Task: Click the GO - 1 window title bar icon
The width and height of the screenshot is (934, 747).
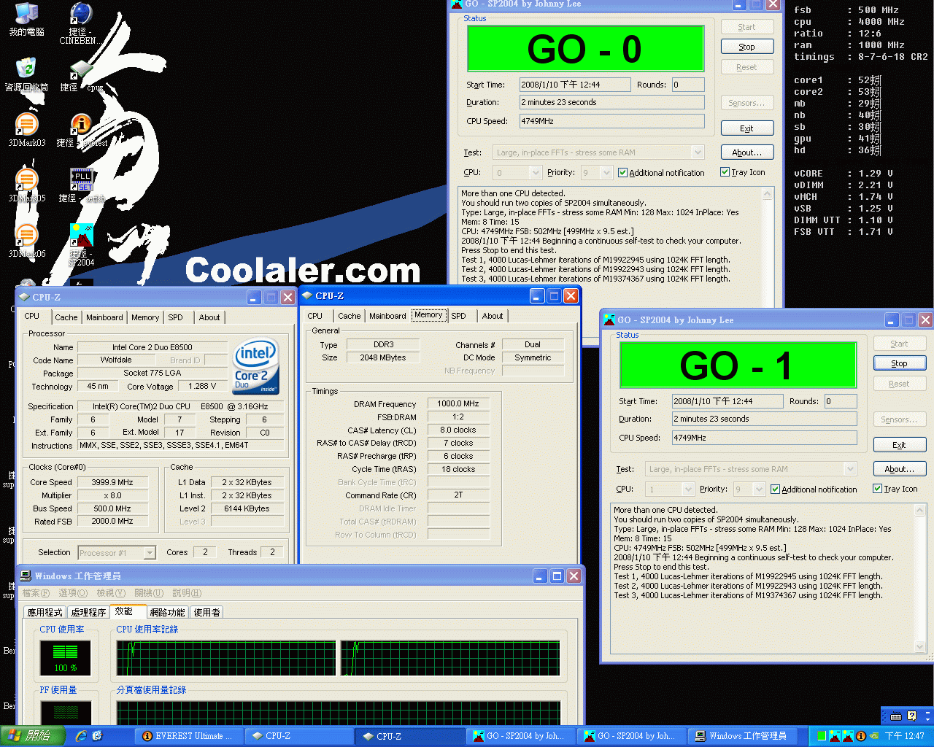Action: pyautogui.click(x=609, y=320)
